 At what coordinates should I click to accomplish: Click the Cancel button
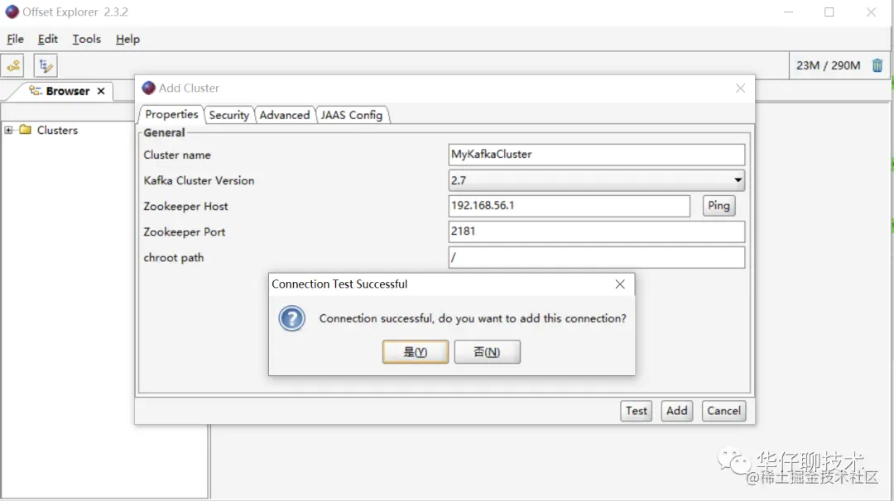point(723,411)
